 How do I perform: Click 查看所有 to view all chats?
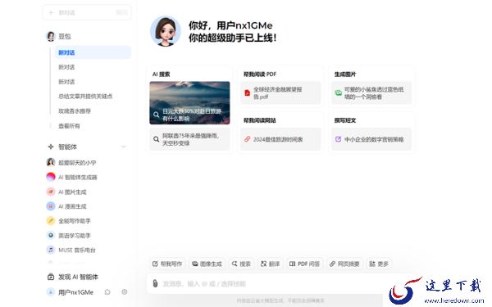click(69, 126)
